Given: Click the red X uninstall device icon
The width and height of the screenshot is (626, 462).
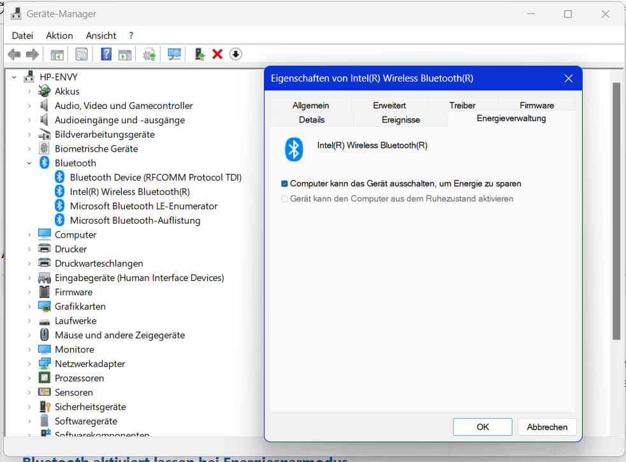Looking at the screenshot, I should point(217,54).
